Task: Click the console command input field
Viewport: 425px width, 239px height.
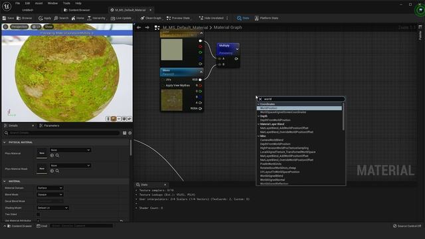Action: [81, 226]
